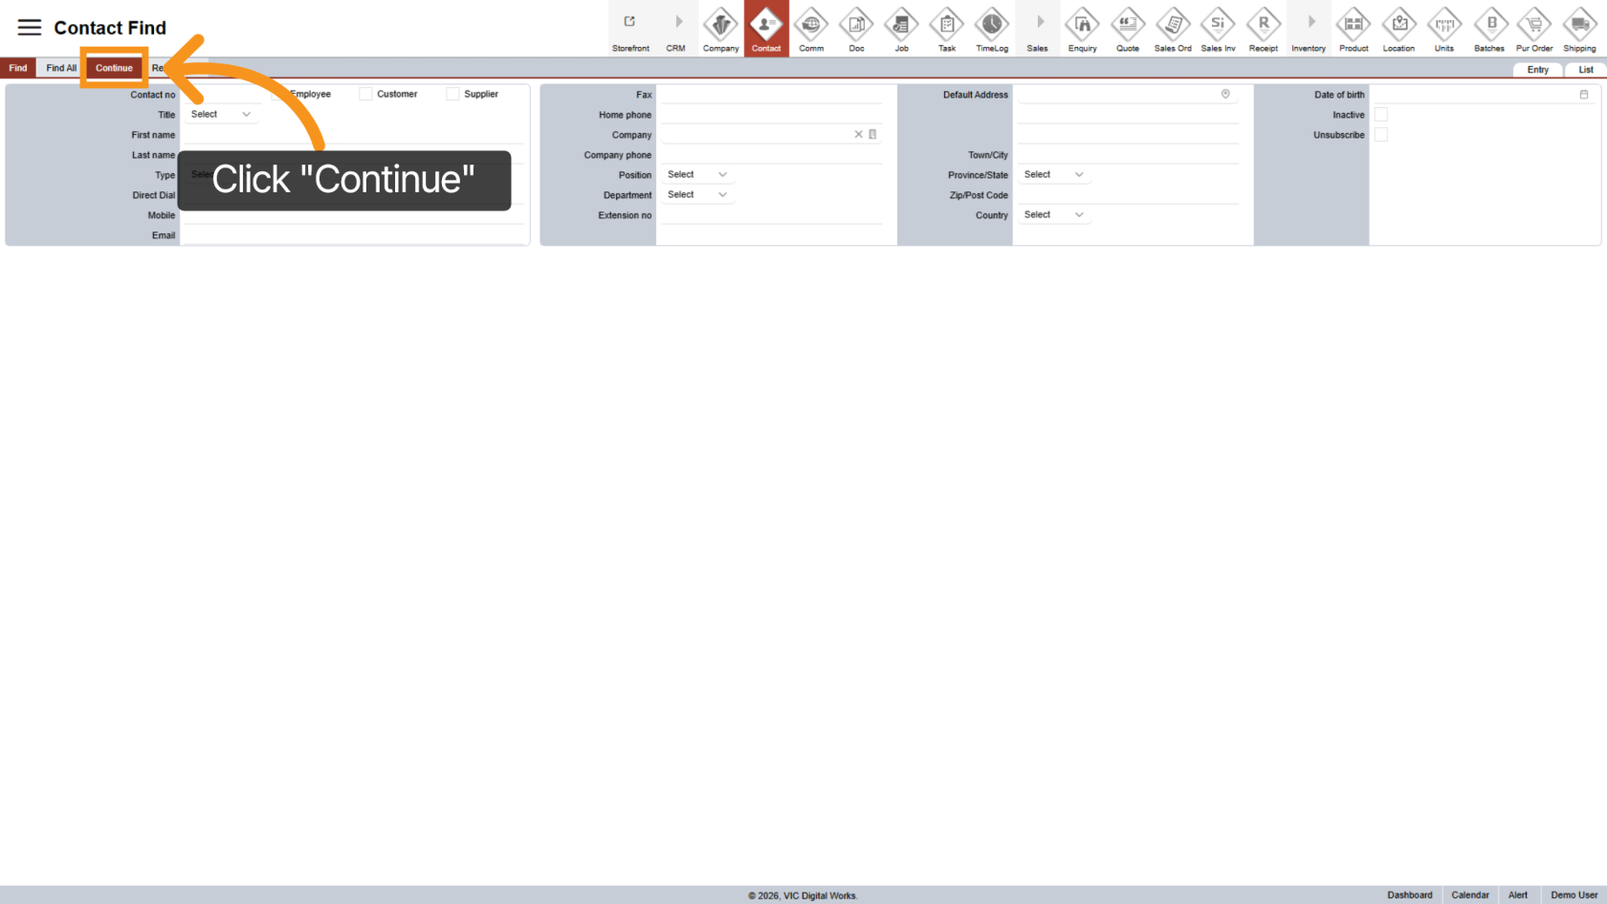Image resolution: width=1607 pixels, height=904 pixels.
Task: Select the Receipt module icon
Action: click(x=1263, y=29)
